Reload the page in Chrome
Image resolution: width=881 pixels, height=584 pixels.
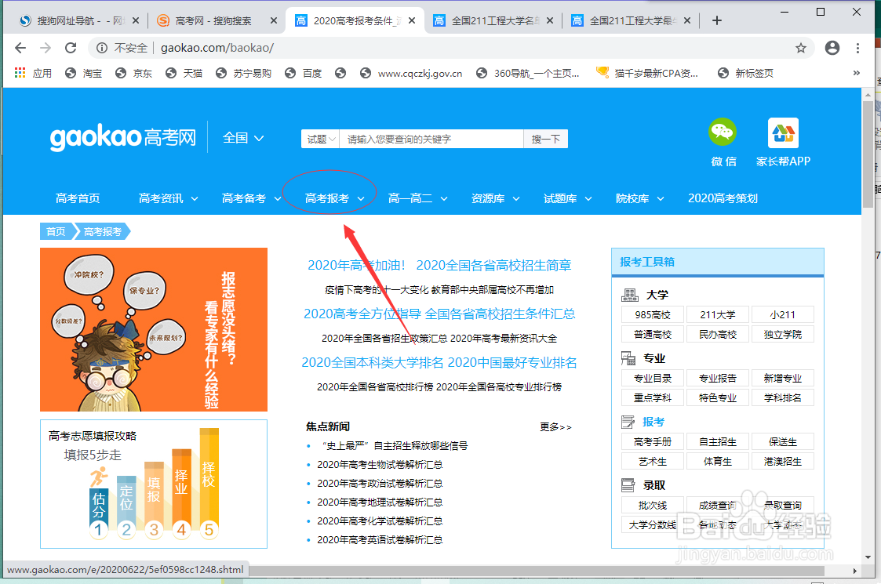pos(70,48)
